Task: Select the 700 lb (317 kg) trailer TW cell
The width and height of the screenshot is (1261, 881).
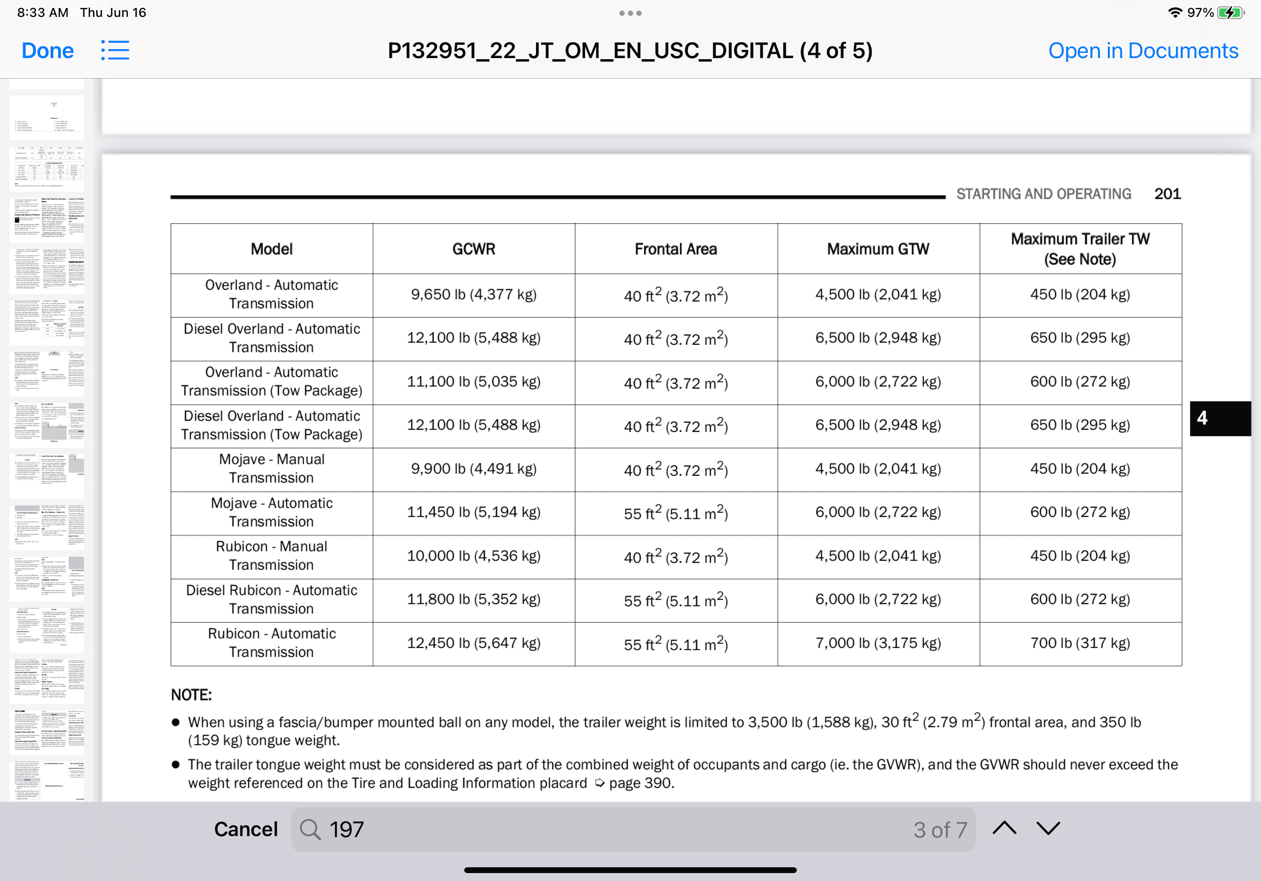Action: (1080, 643)
